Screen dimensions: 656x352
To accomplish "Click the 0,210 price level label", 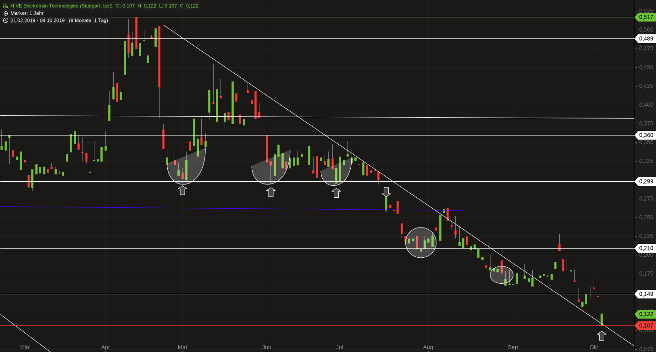I will [645, 248].
